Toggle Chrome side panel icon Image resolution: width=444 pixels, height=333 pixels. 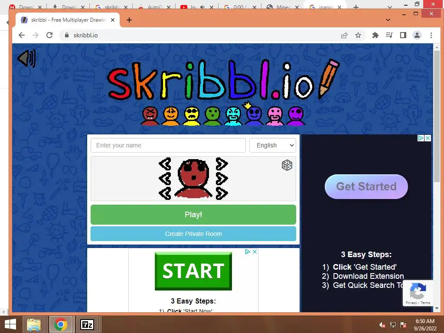(403, 35)
